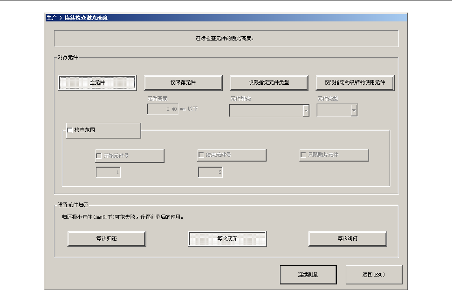Click the 归还极小元件 warning text

click(123, 217)
